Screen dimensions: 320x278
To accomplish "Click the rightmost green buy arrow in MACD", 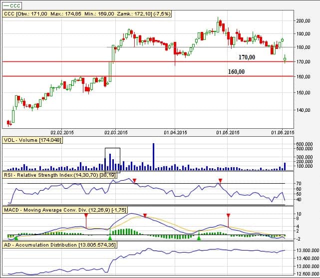I will (x=199, y=238).
